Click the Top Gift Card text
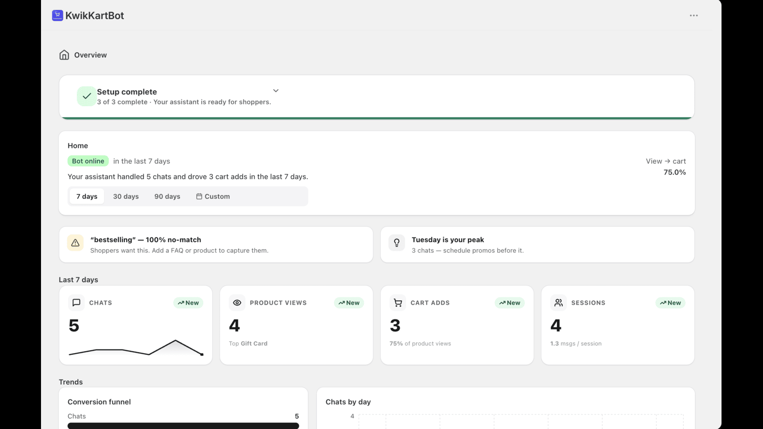This screenshot has width=763, height=429. [248, 344]
